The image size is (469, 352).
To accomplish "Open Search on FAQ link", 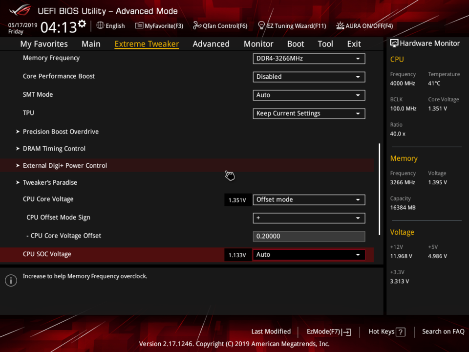I will (x=443, y=331).
